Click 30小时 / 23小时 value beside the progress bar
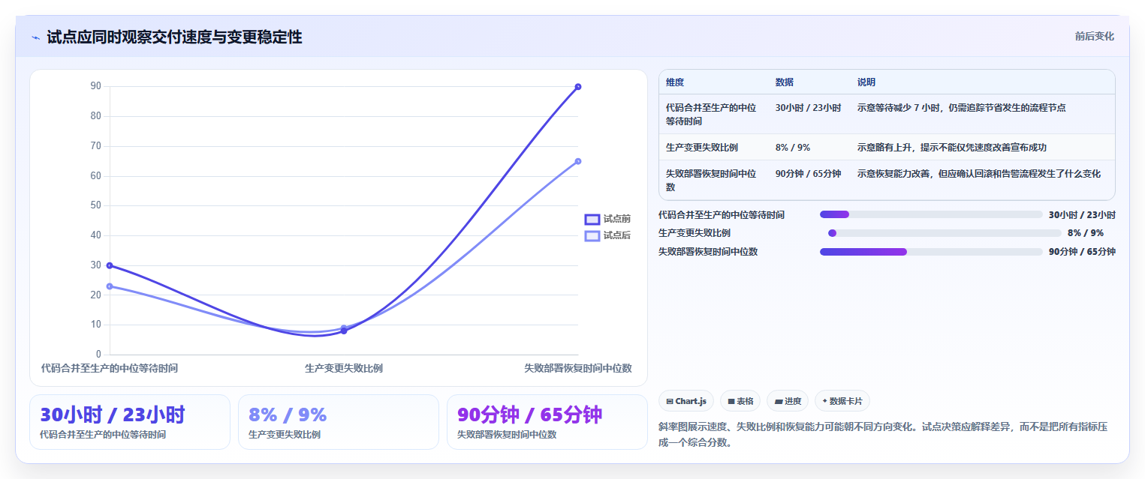 1082,214
